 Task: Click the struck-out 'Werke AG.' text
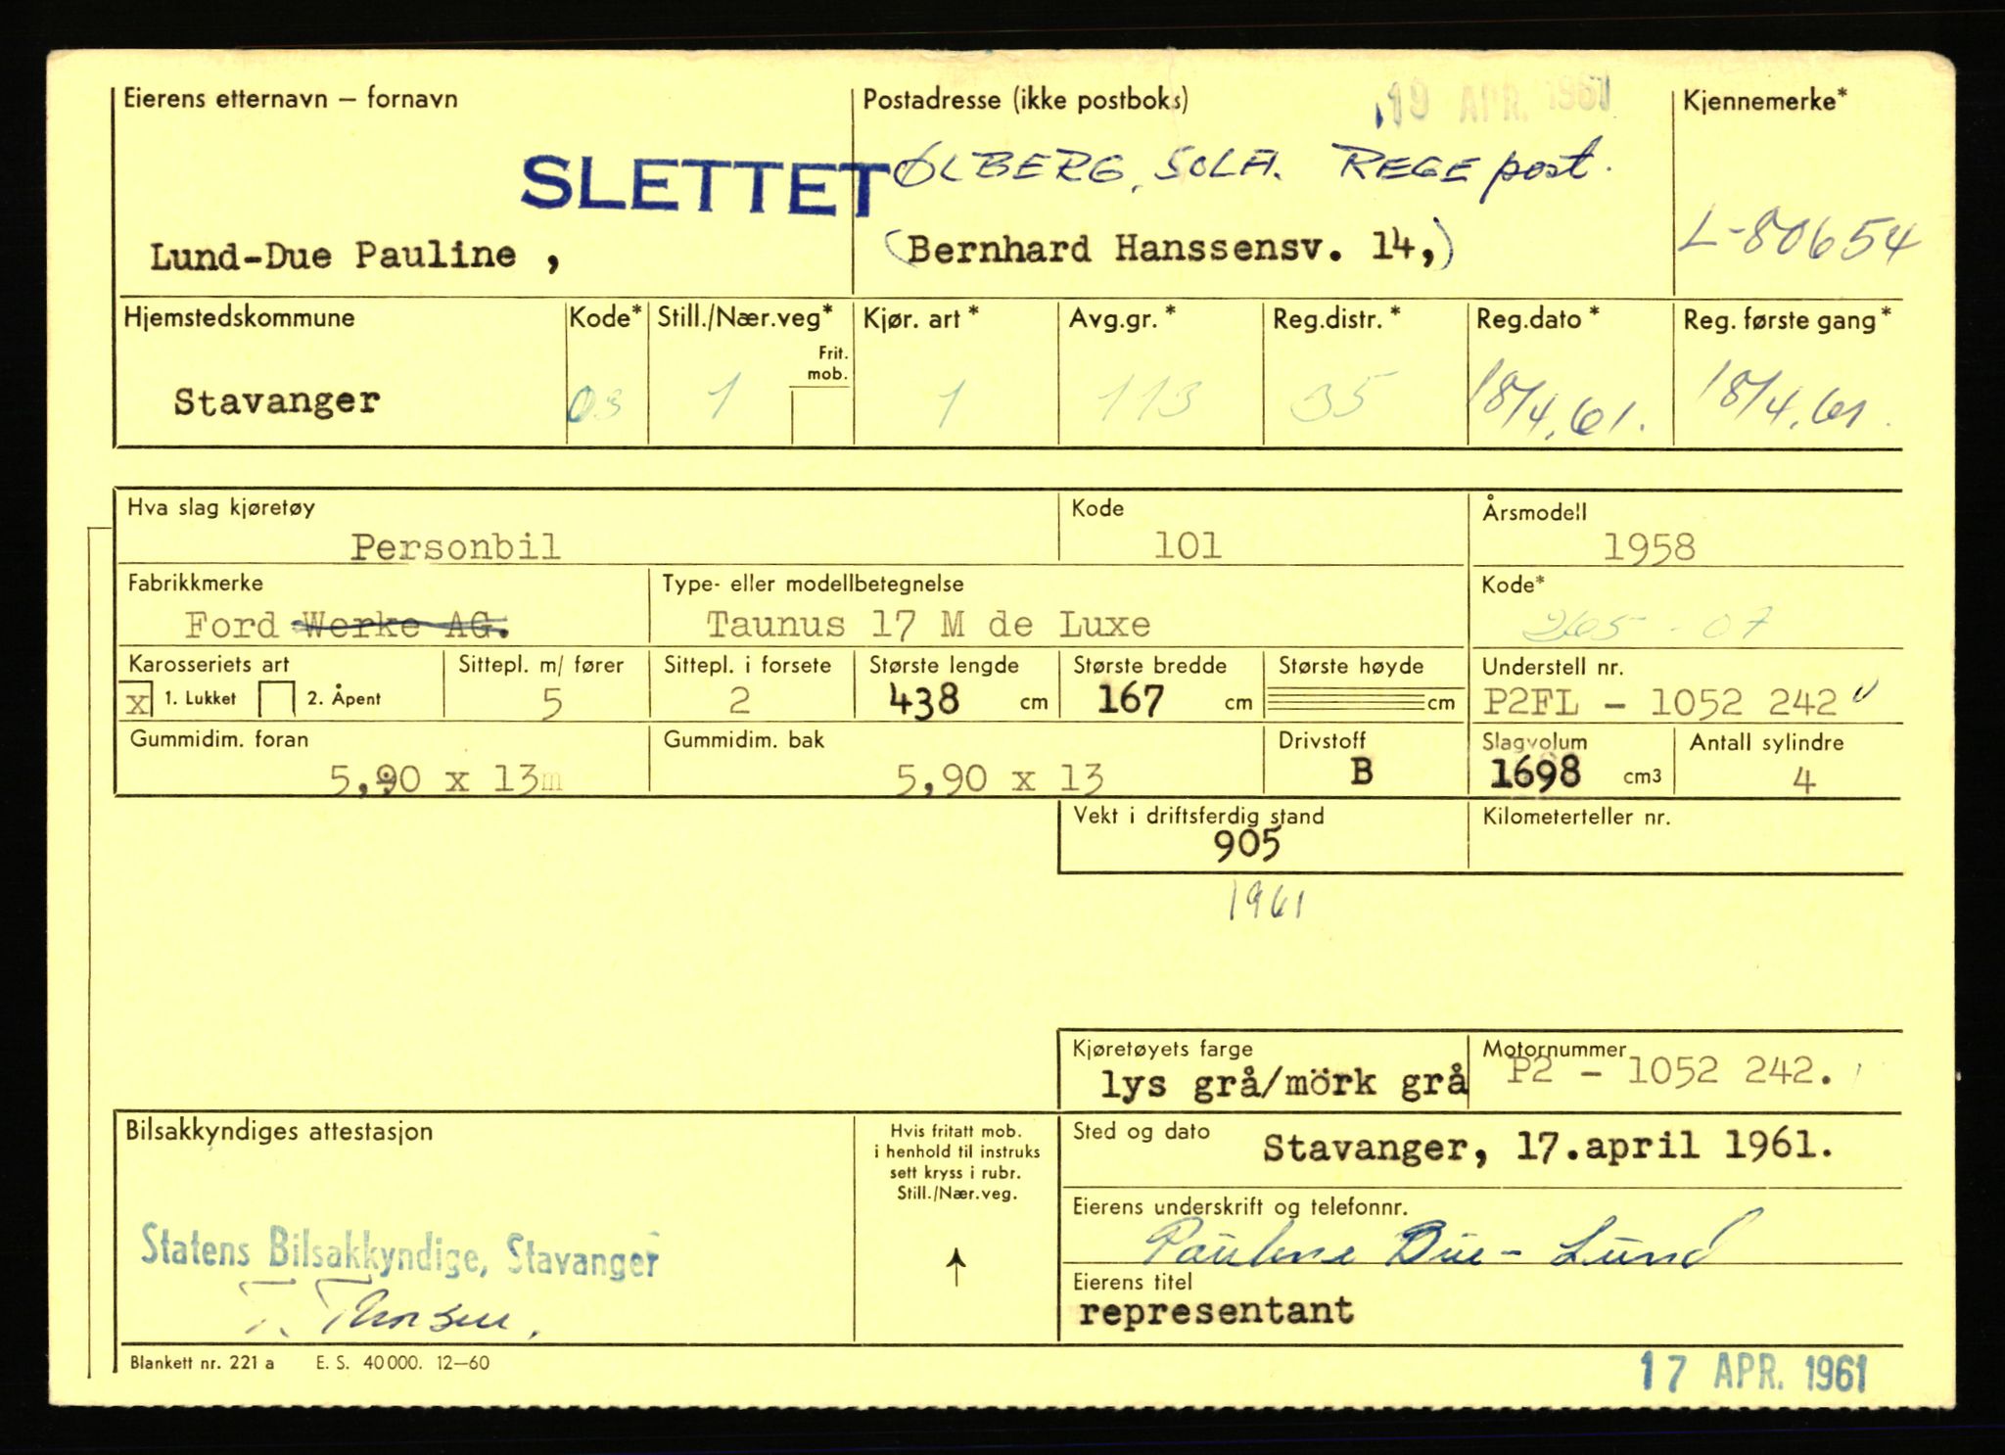point(399,625)
